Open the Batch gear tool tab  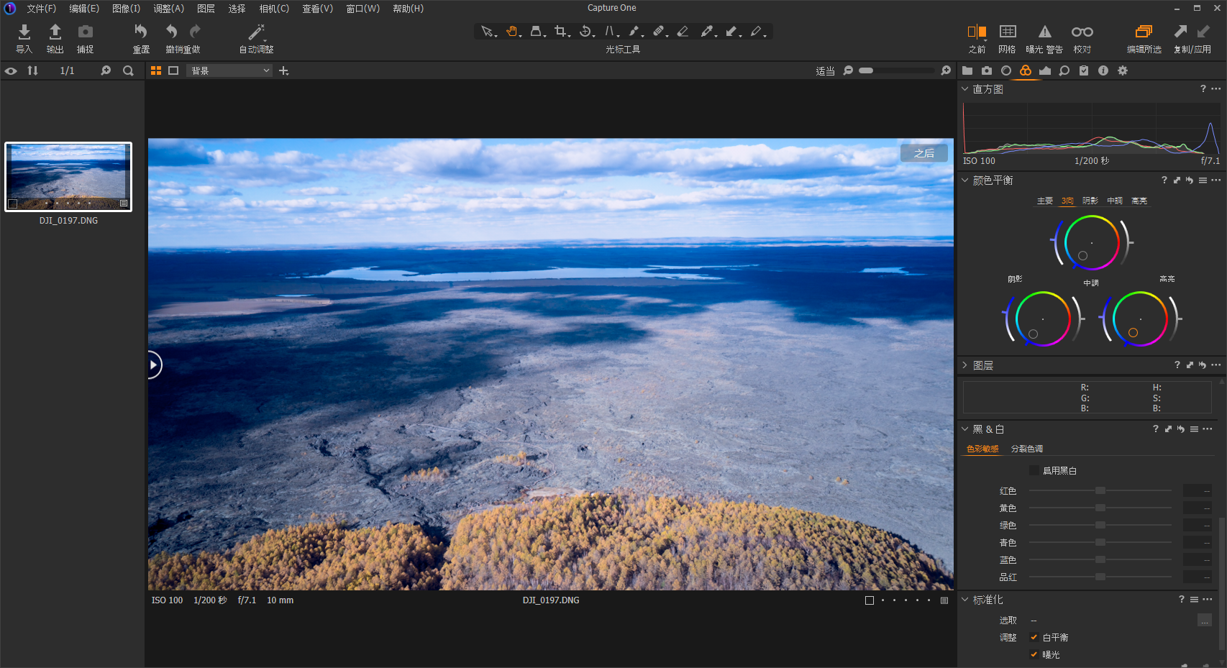pyautogui.click(x=1123, y=70)
